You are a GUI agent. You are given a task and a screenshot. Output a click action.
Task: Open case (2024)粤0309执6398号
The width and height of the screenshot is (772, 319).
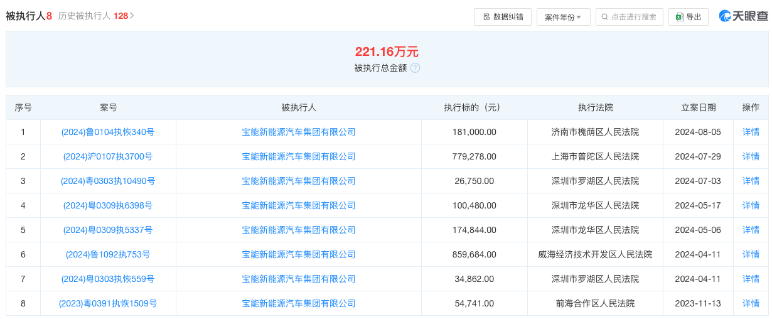pyautogui.click(x=108, y=205)
